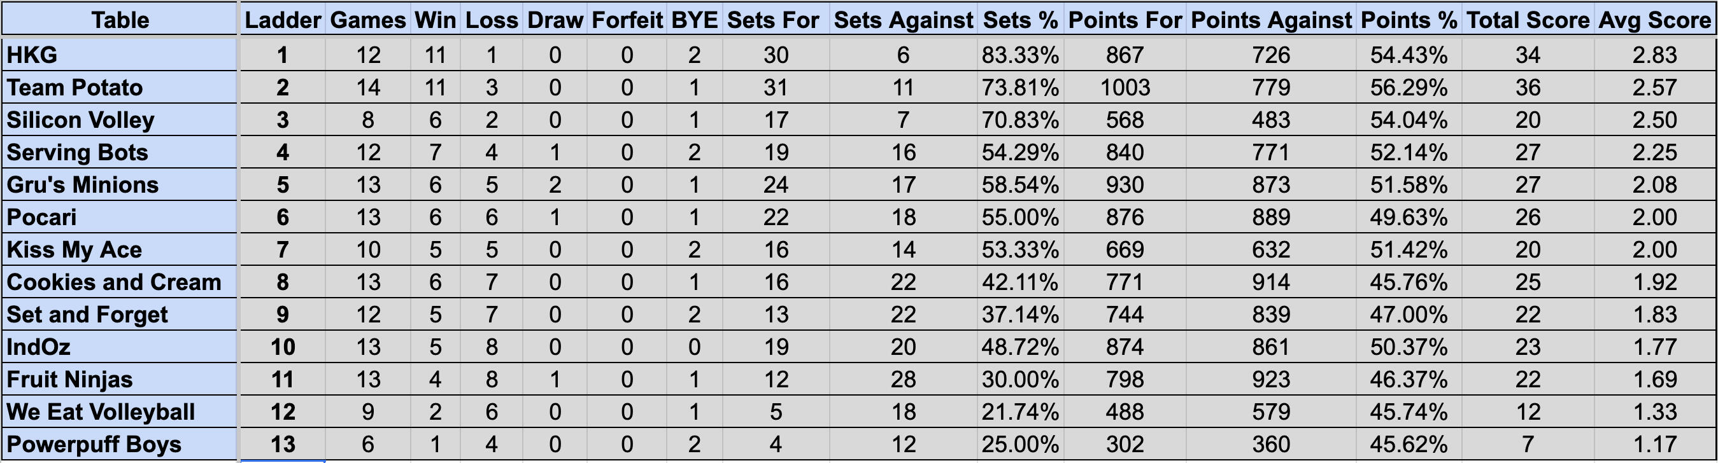The image size is (1718, 463).
Task: Click the Cookies and Cream cell
Action: [x=119, y=282]
